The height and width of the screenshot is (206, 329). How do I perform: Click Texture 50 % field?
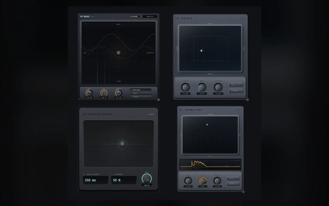coord(124,180)
